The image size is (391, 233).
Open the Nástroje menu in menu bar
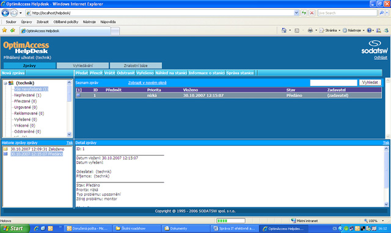[89, 22]
